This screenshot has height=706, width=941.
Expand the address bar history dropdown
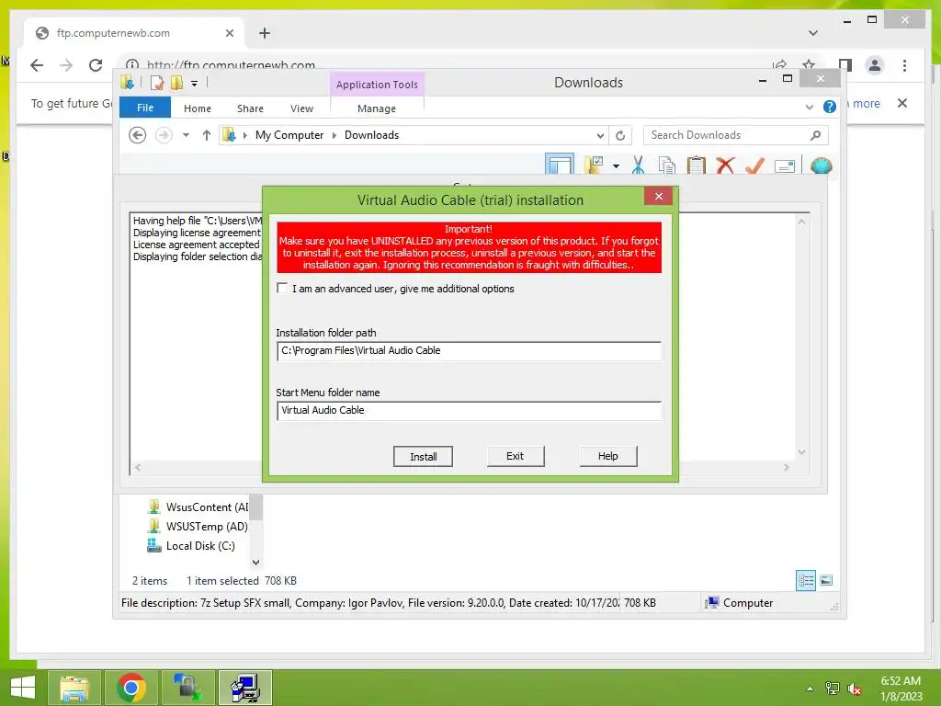coord(600,136)
